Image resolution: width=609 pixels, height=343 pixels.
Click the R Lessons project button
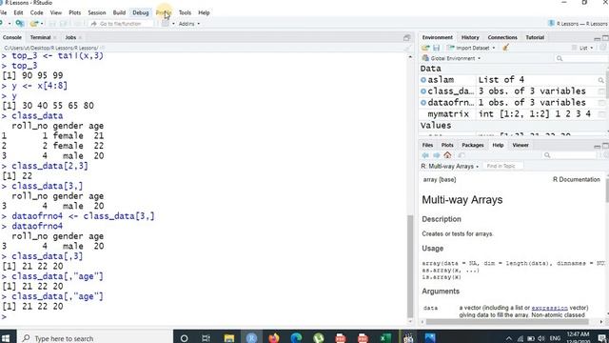pos(578,24)
